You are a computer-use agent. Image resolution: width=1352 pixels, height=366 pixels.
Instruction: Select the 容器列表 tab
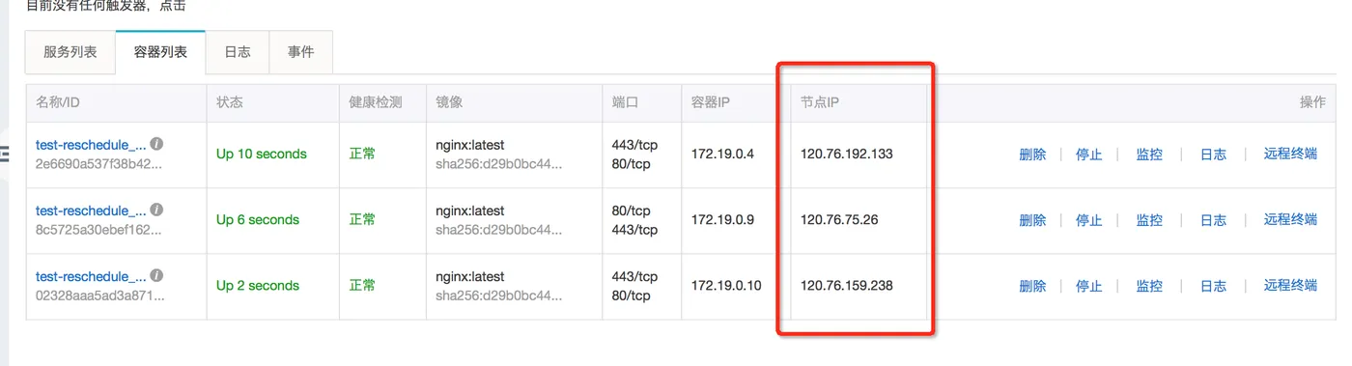pyautogui.click(x=160, y=52)
